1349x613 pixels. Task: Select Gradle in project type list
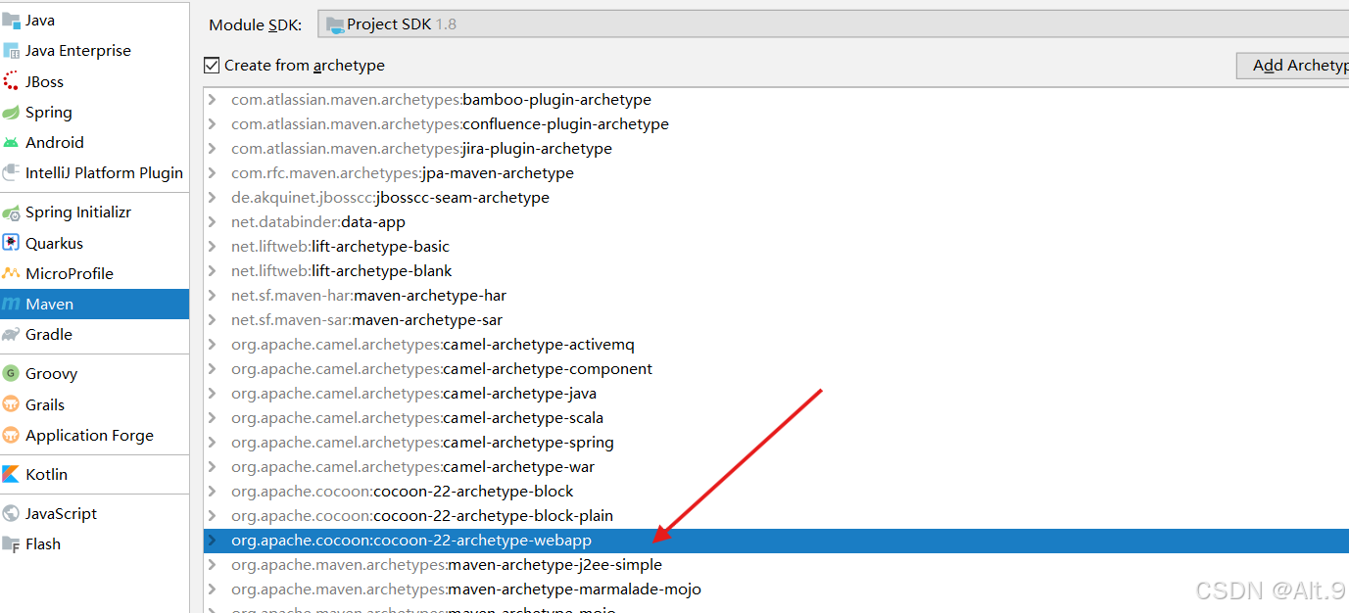click(94, 335)
